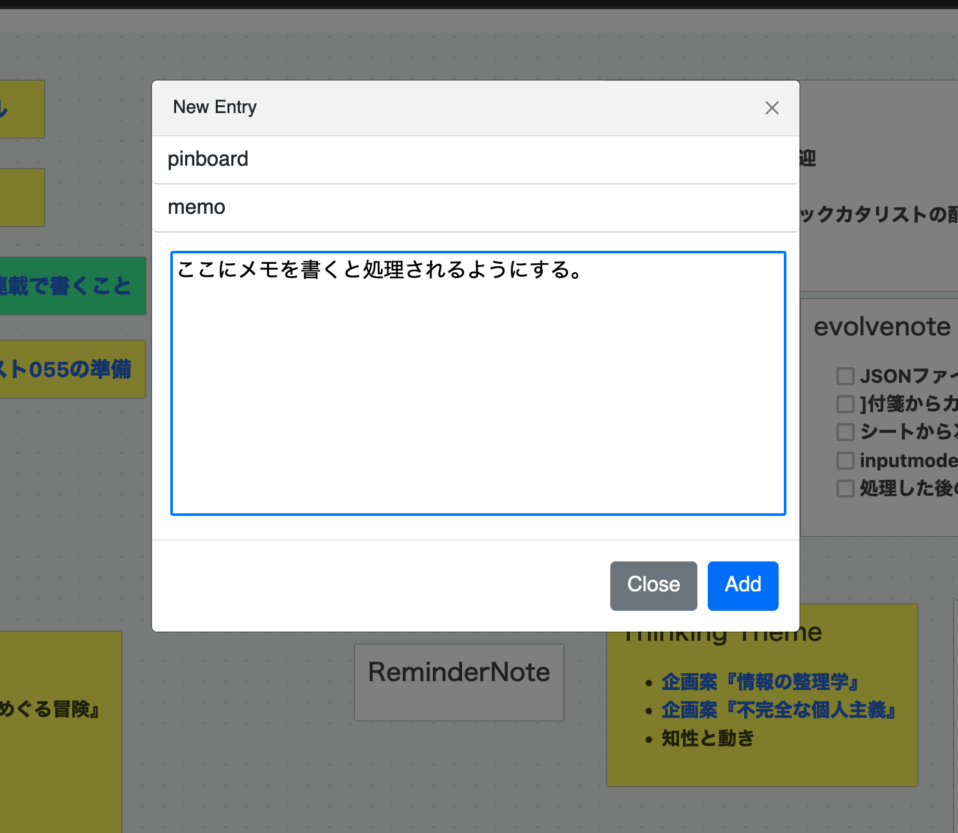This screenshot has width=958, height=833.
Task: Click the Add button
Action: pos(742,585)
